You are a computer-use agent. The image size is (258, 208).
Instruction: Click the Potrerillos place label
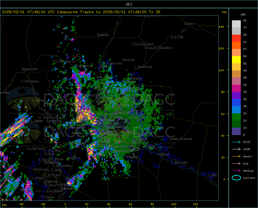pyautogui.click(x=52, y=118)
